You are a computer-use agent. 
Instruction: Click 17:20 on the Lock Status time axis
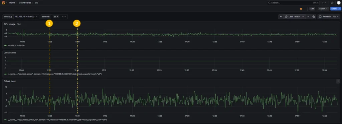[132, 70]
